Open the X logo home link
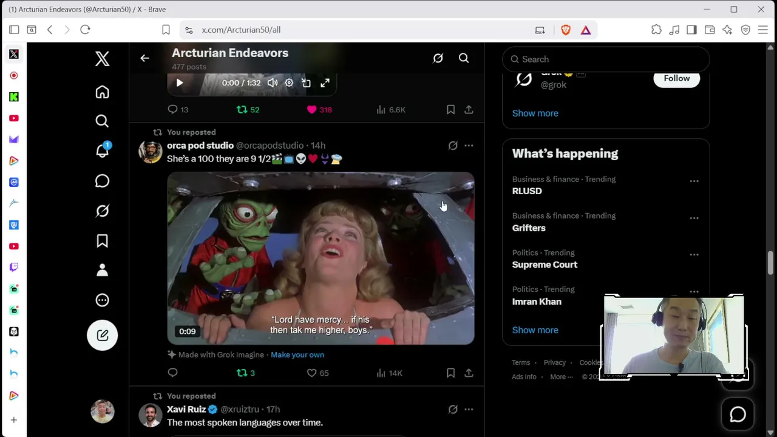Screen dimensions: 777x437 [102, 58]
